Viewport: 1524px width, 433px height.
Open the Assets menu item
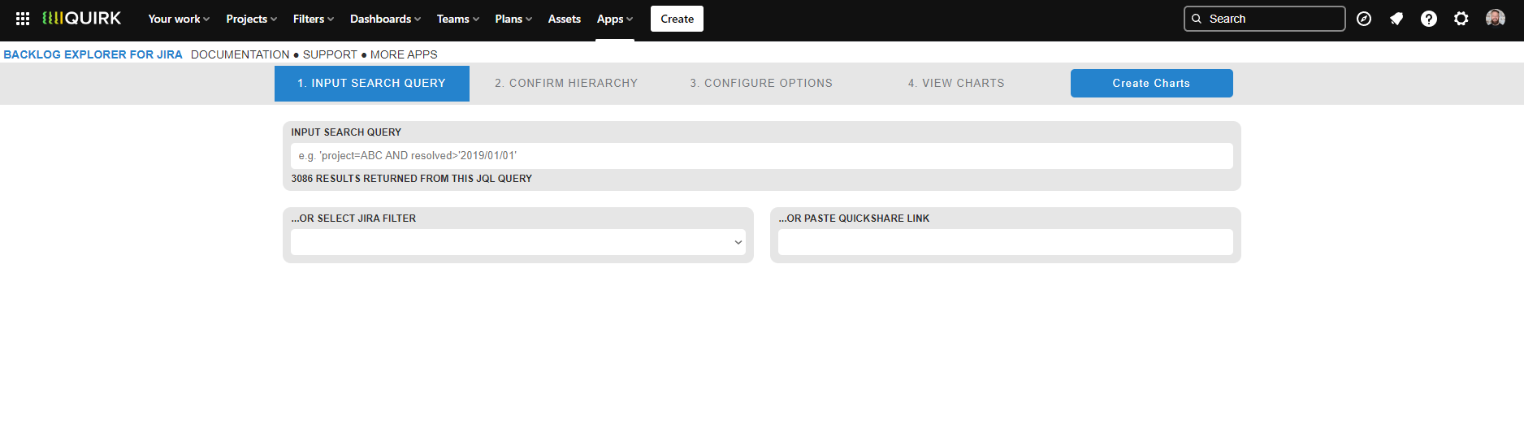pyautogui.click(x=565, y=19)
